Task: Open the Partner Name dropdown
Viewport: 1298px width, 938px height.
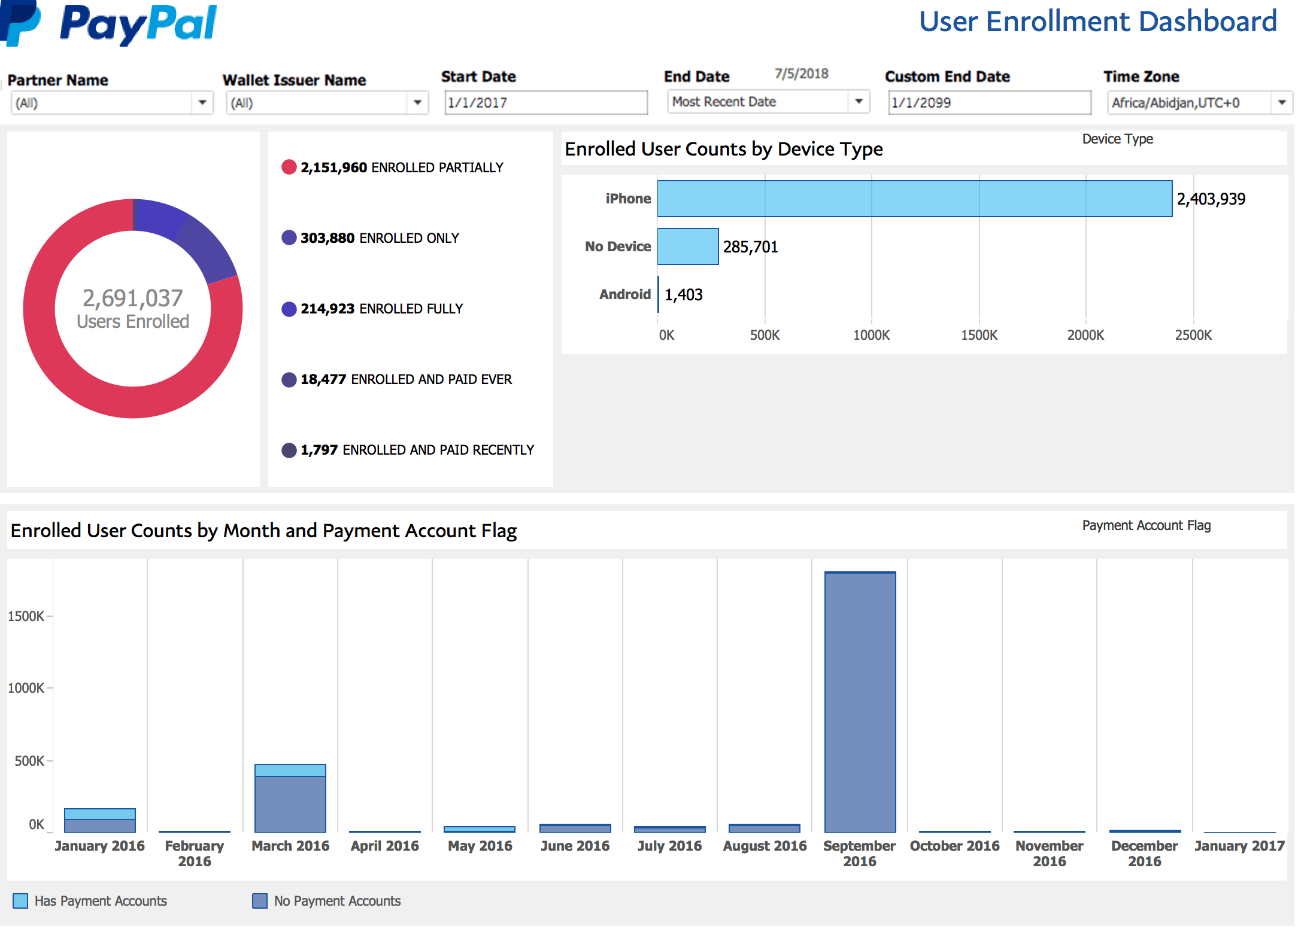Action: click(202, 103)
